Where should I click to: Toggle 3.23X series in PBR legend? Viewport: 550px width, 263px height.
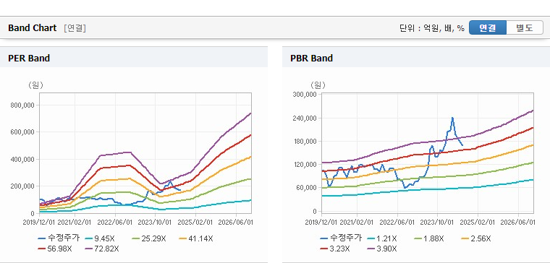coord(335,249)
